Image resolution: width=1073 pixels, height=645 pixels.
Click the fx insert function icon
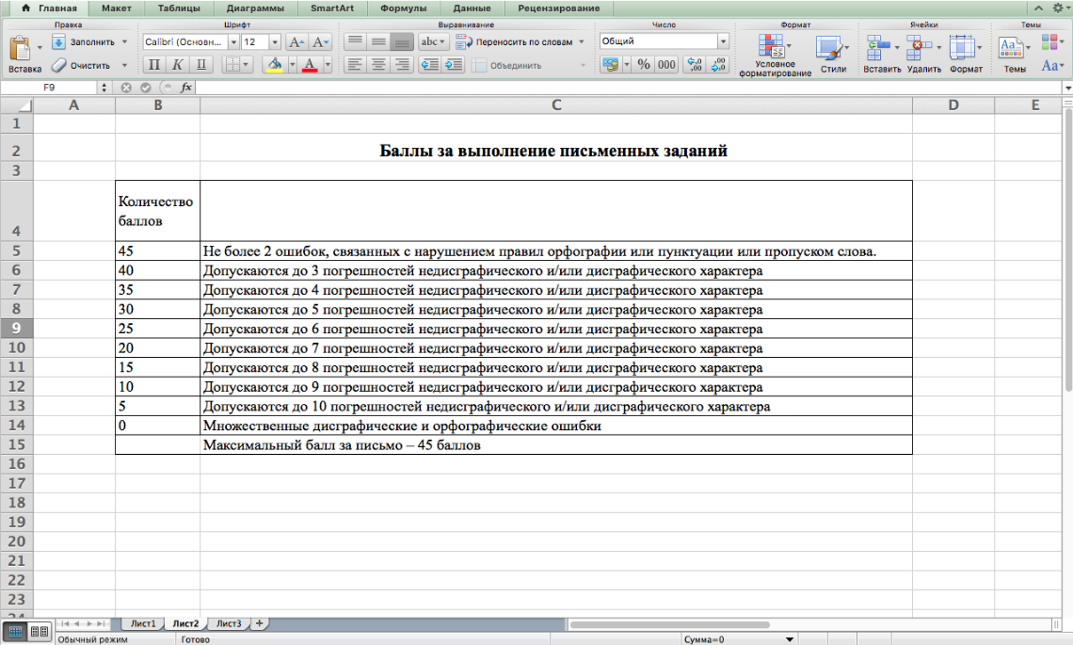coord(186,87)
